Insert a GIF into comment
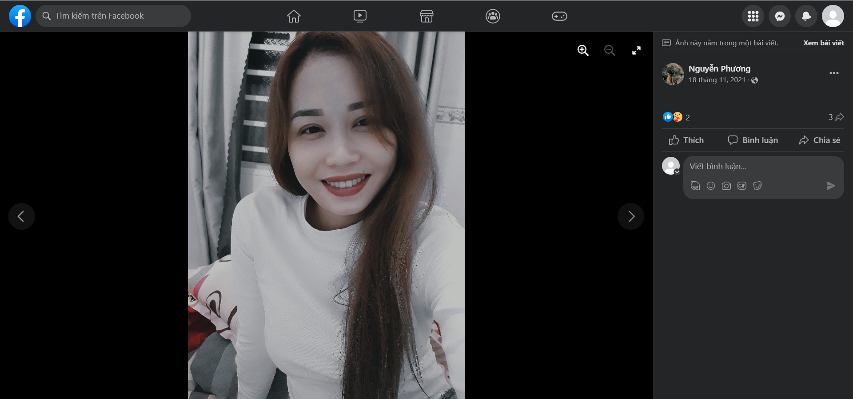 [x=742, y=186]
